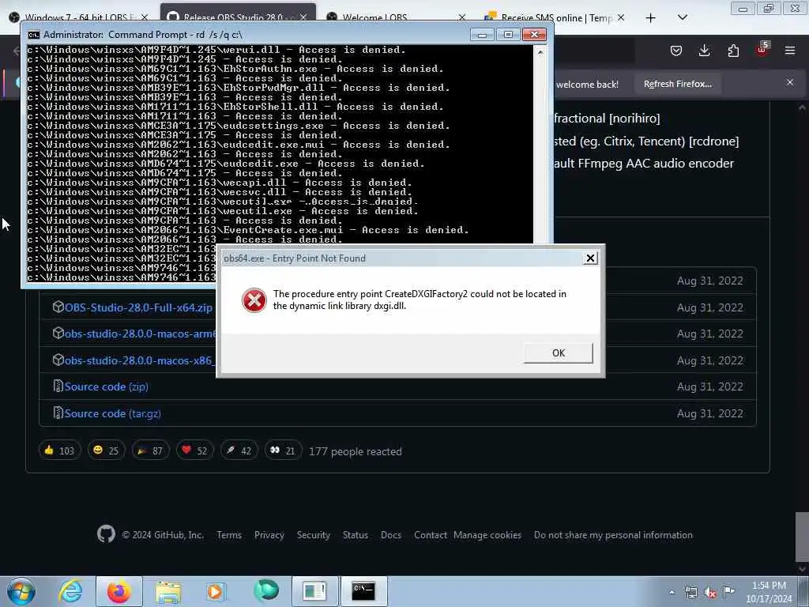Click the thumbs up reaction with 103

[x=59, y=451]
